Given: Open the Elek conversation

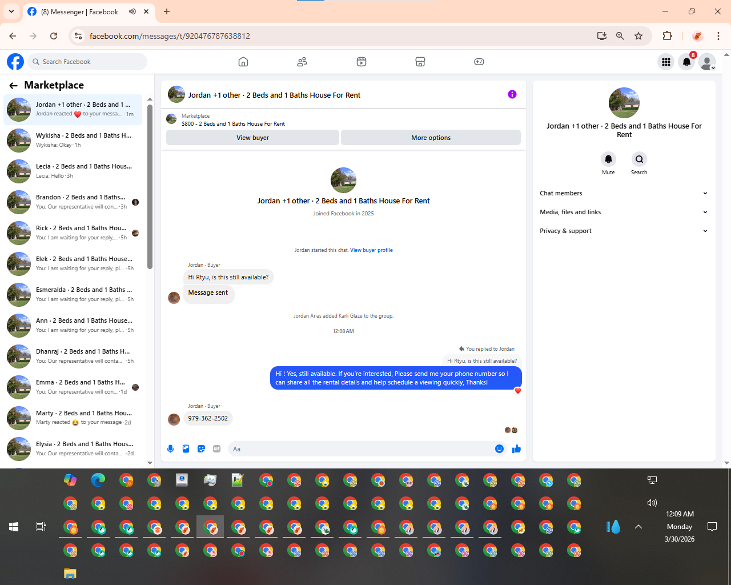Looking at the screenshot, I should point(73,264).
